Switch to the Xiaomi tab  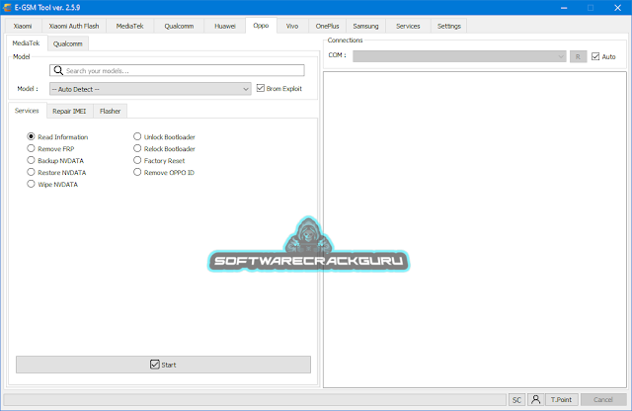(23, 26)
